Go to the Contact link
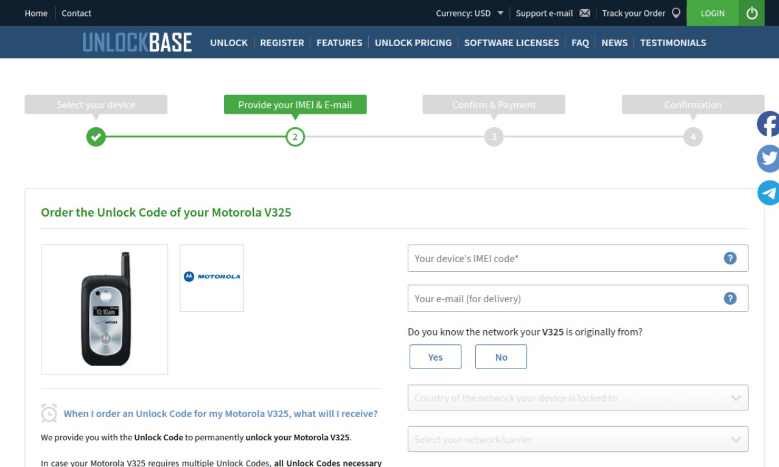 point(76,13)
